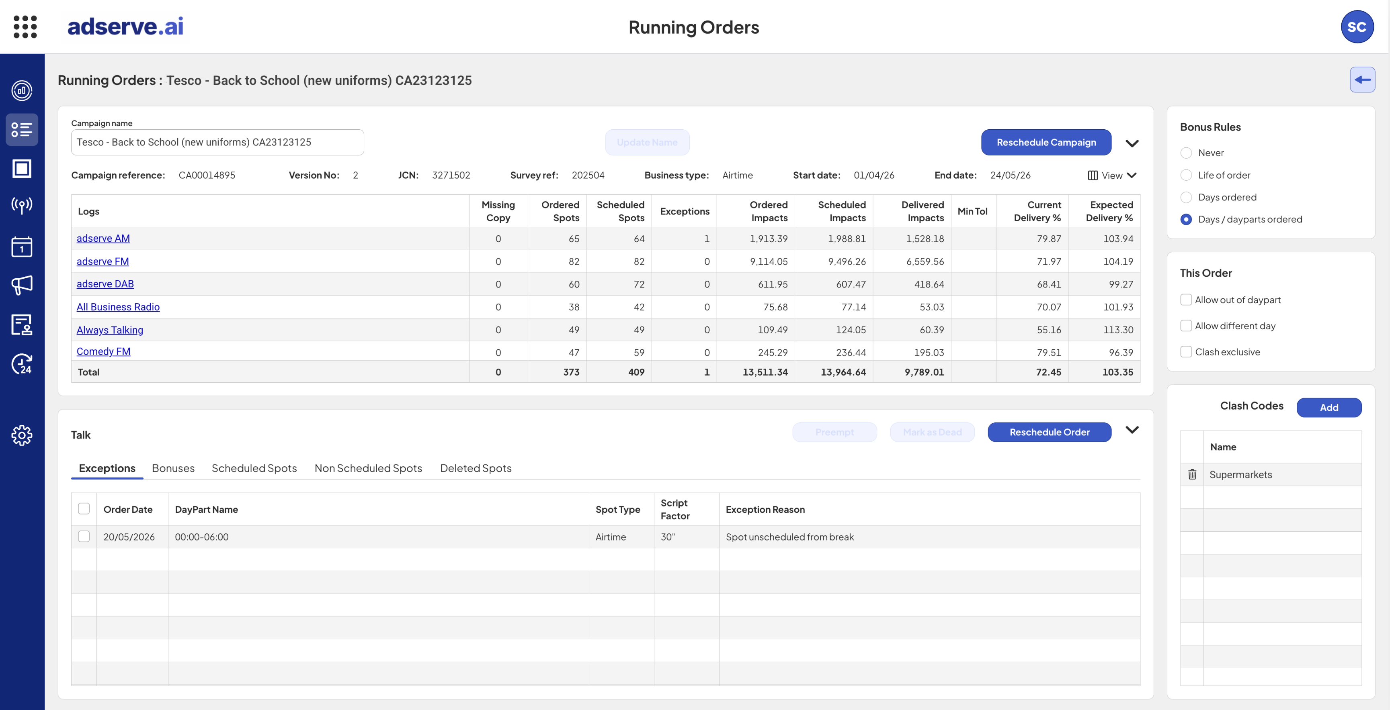The width and height of the screenshot is (1390, 710).
Task: Click the adserve.ai logo
Action: click(125, 26)
